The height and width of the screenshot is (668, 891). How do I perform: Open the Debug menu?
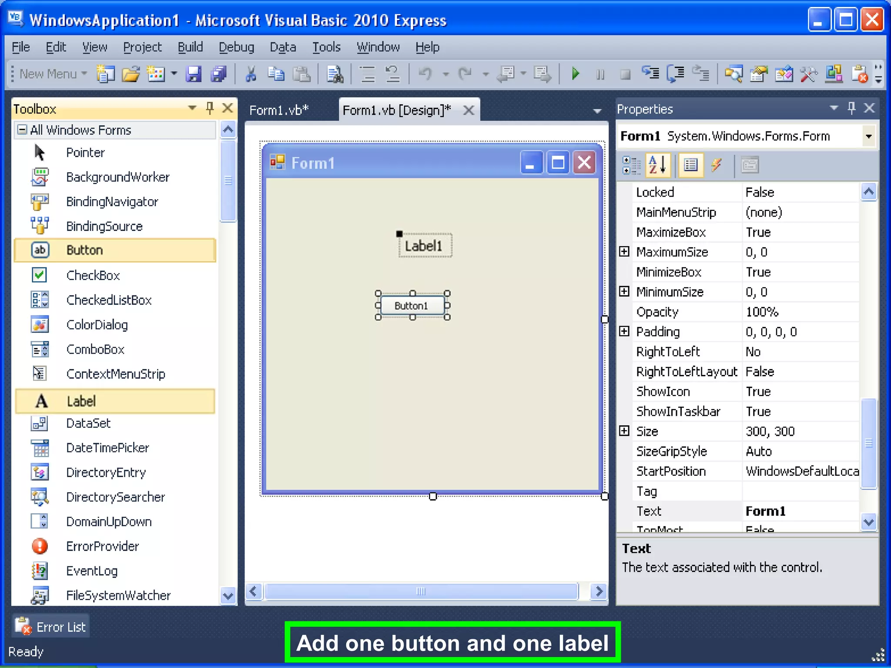point(236,47)
